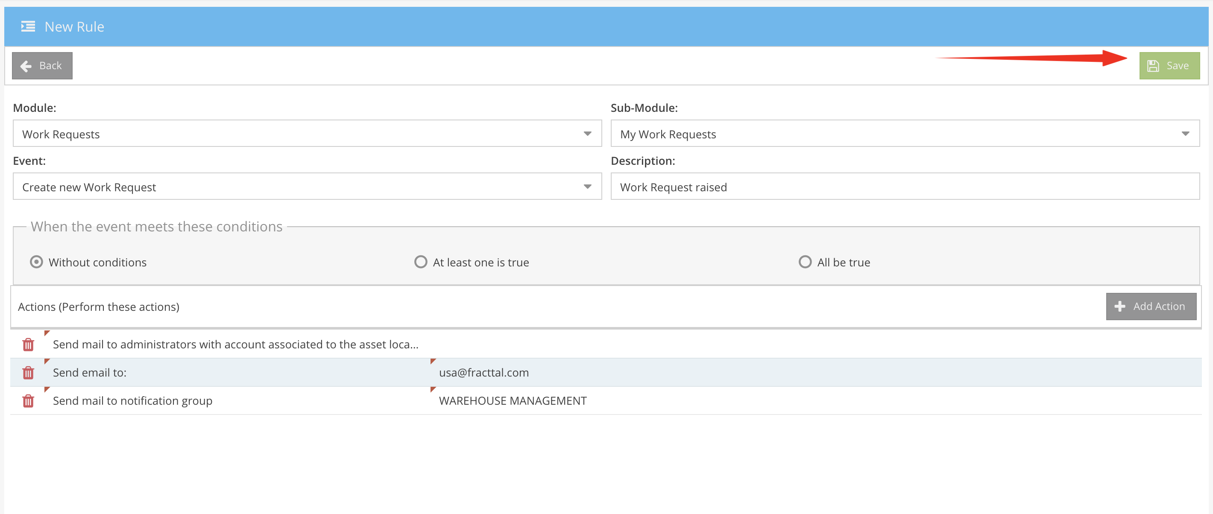Click the WAREHOUSE MANAGEMENT group cell
The width and height of the screenshot is (1213, 514).
[513, 401]
